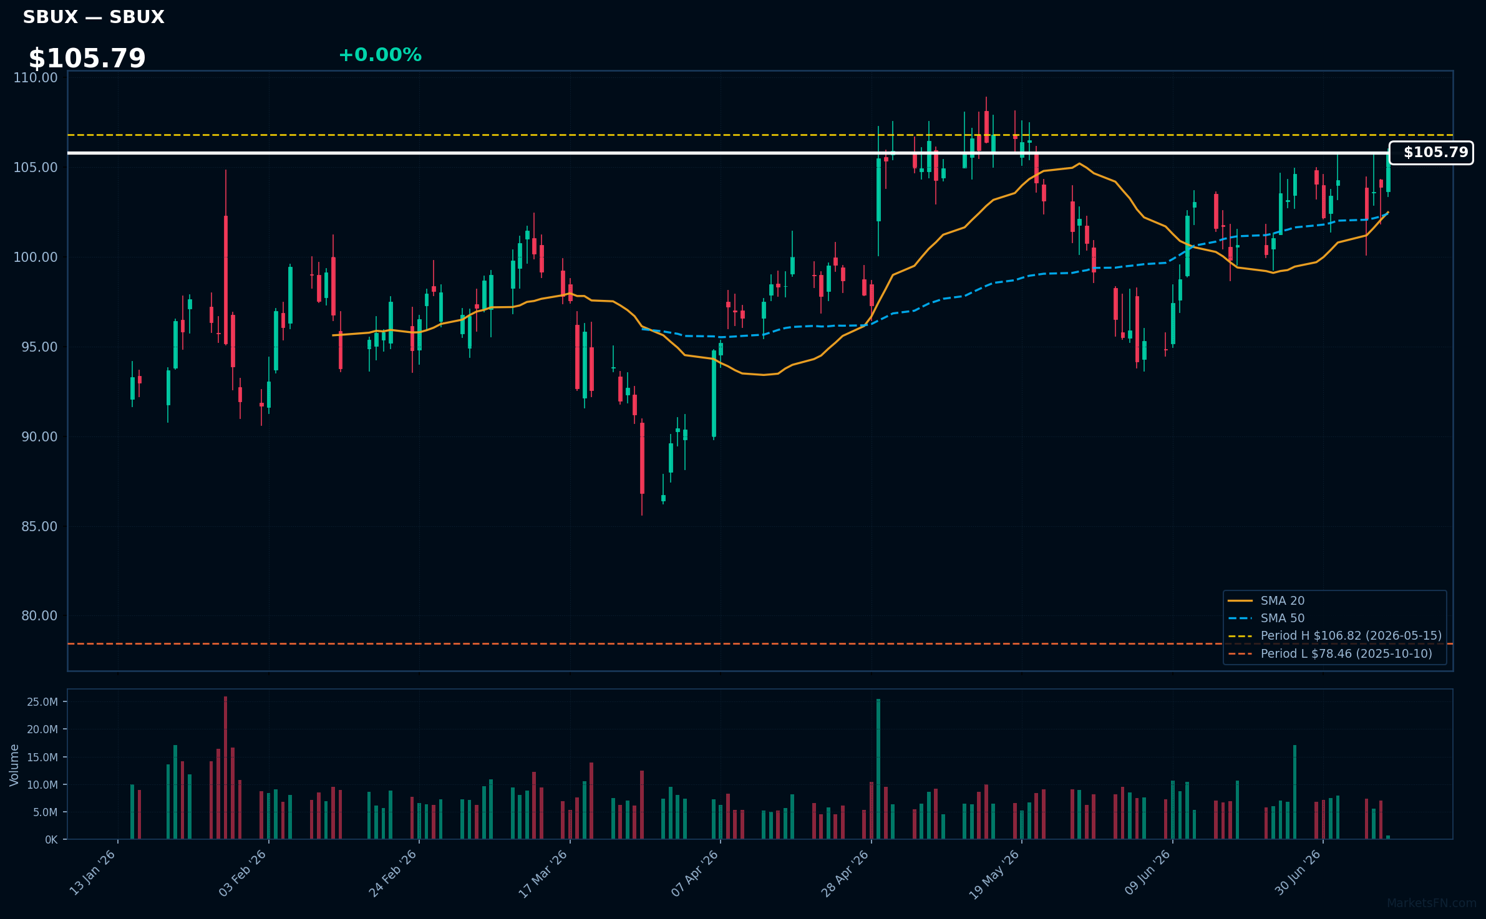Click Period H $106.82 legend entry

click(x=1335, y=635)
